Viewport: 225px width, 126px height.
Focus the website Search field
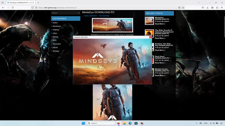tap(64, 13)
